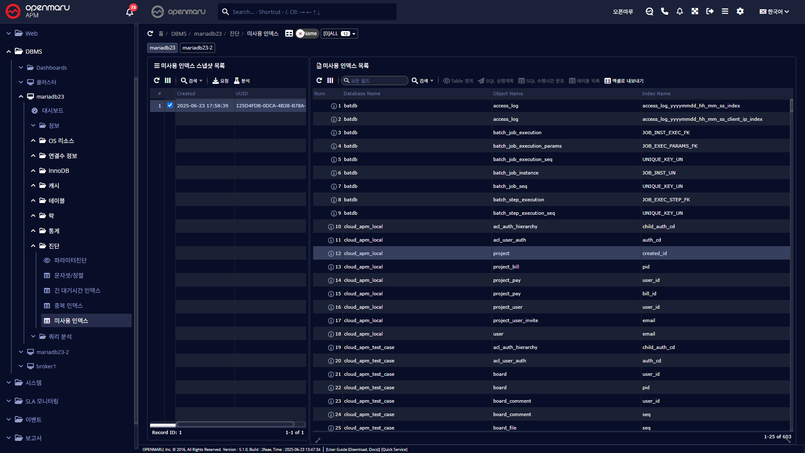
Task: Refresh the unused index list
Action: coord(319,81)
